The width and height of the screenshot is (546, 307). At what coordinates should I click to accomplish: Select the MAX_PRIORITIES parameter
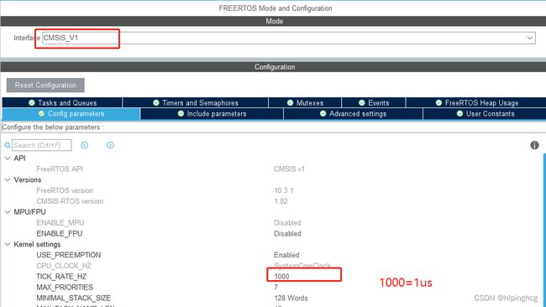click(65, 287)
